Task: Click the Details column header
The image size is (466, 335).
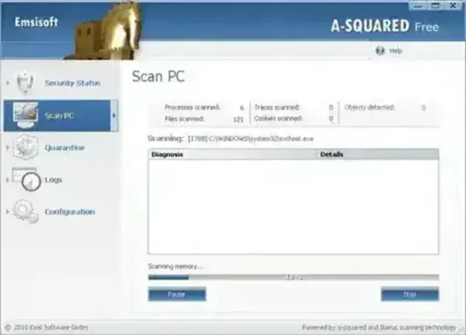Action: (377, 155)
